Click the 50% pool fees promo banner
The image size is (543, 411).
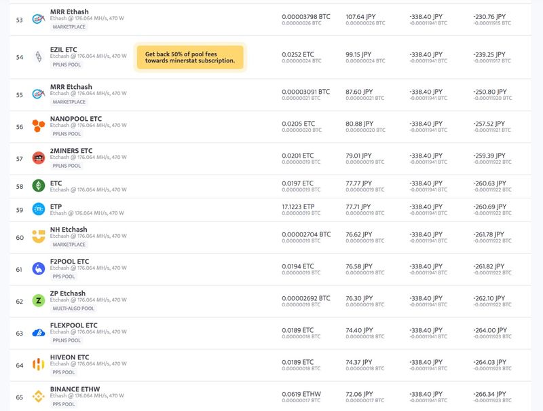190,57
